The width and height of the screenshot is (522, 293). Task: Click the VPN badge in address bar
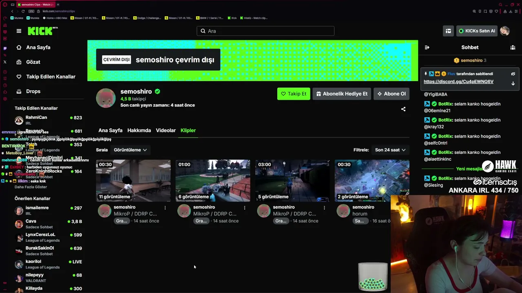point(31,11)
